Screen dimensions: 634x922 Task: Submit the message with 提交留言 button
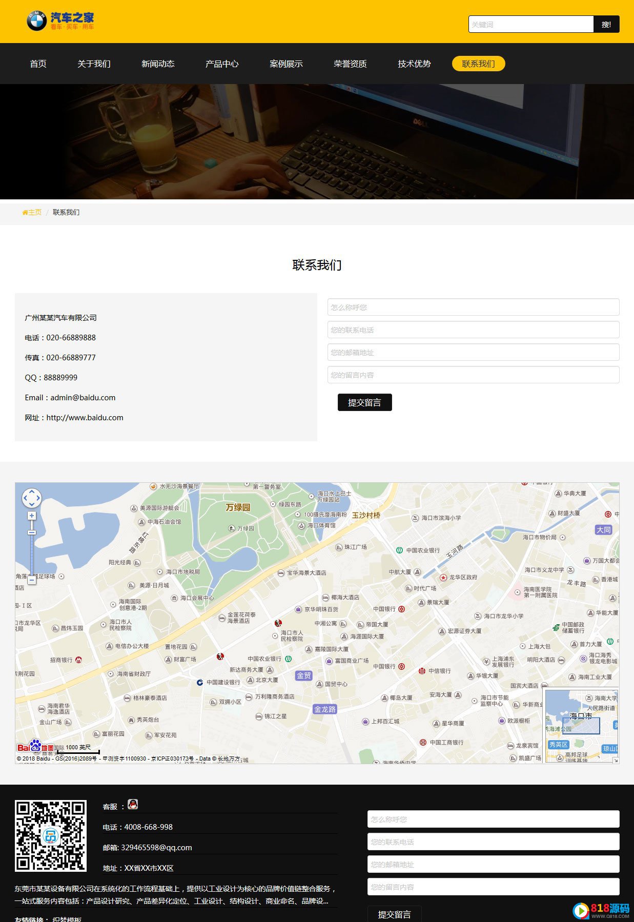(x=364, y=402)
